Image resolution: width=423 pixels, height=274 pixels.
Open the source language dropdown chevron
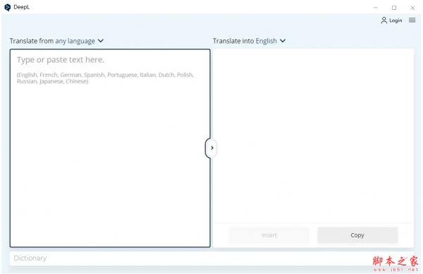click(101, 41)
